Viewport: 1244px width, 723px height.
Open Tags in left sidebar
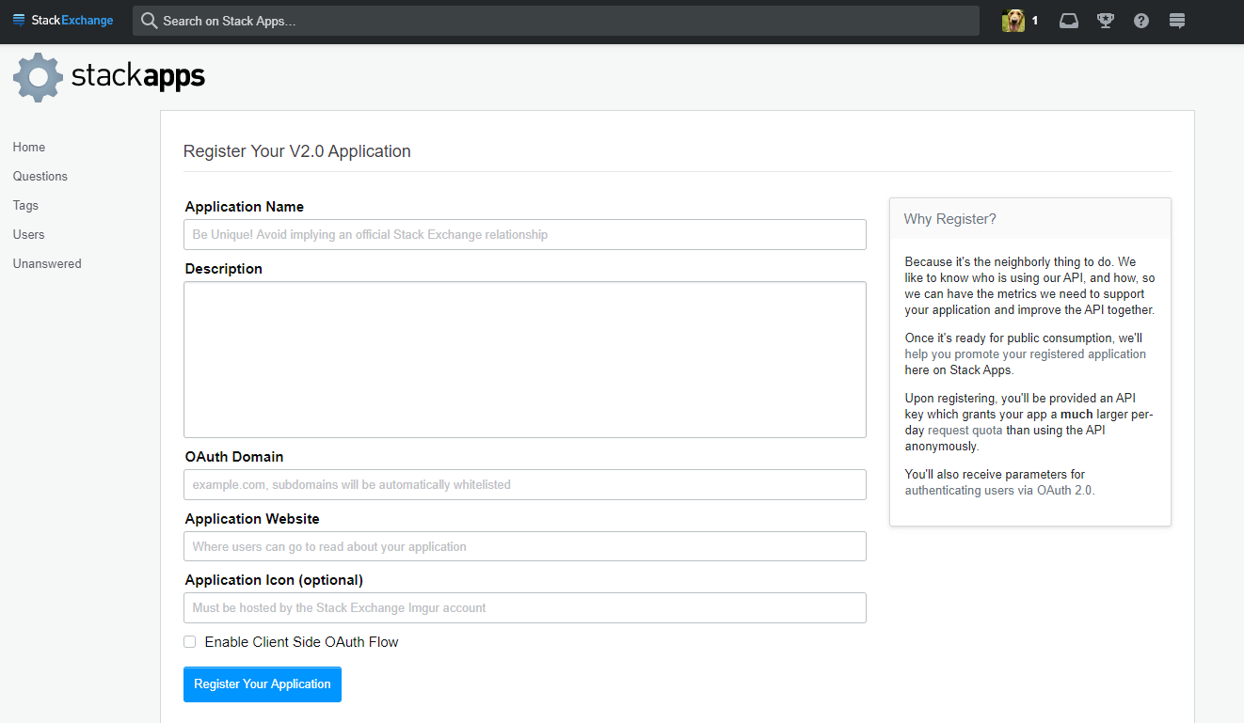click(25, 206)
